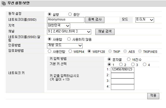Open the 인증방법 개방 모드 dropdown
The width and height of the screenshot is (166, 108).
pos(65,46)
